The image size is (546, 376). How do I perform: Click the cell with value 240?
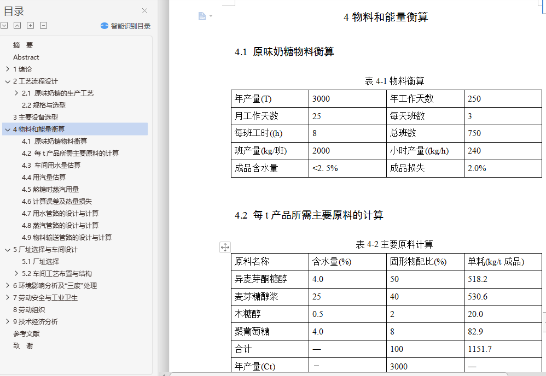pos(503,151)
